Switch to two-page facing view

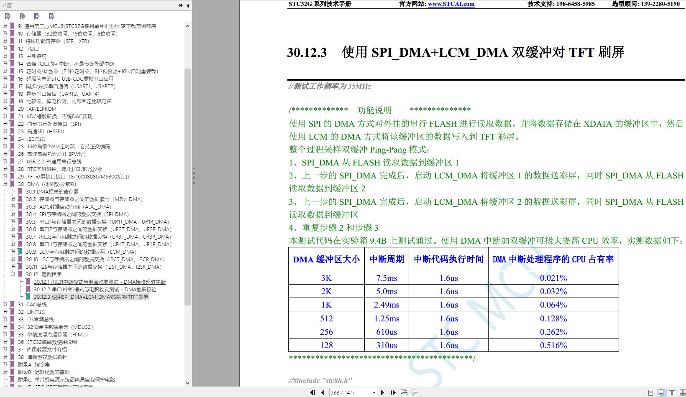point(672,392)
